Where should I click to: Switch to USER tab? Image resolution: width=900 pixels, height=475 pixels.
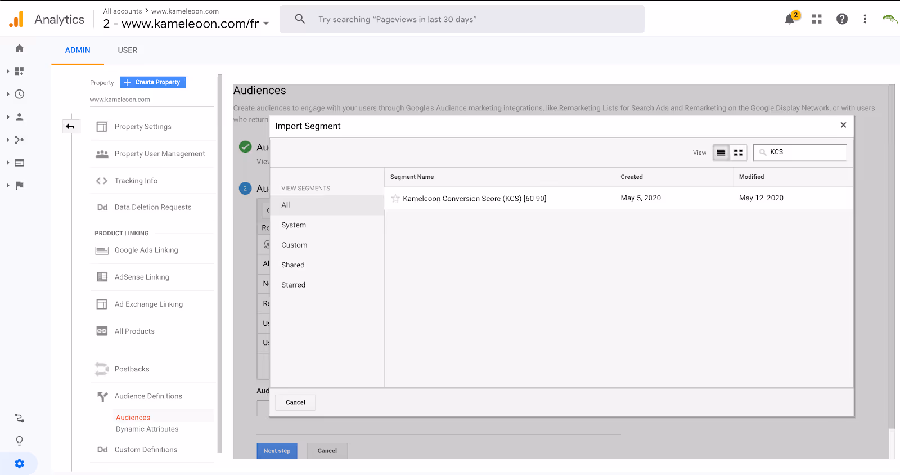pos(128,50)
